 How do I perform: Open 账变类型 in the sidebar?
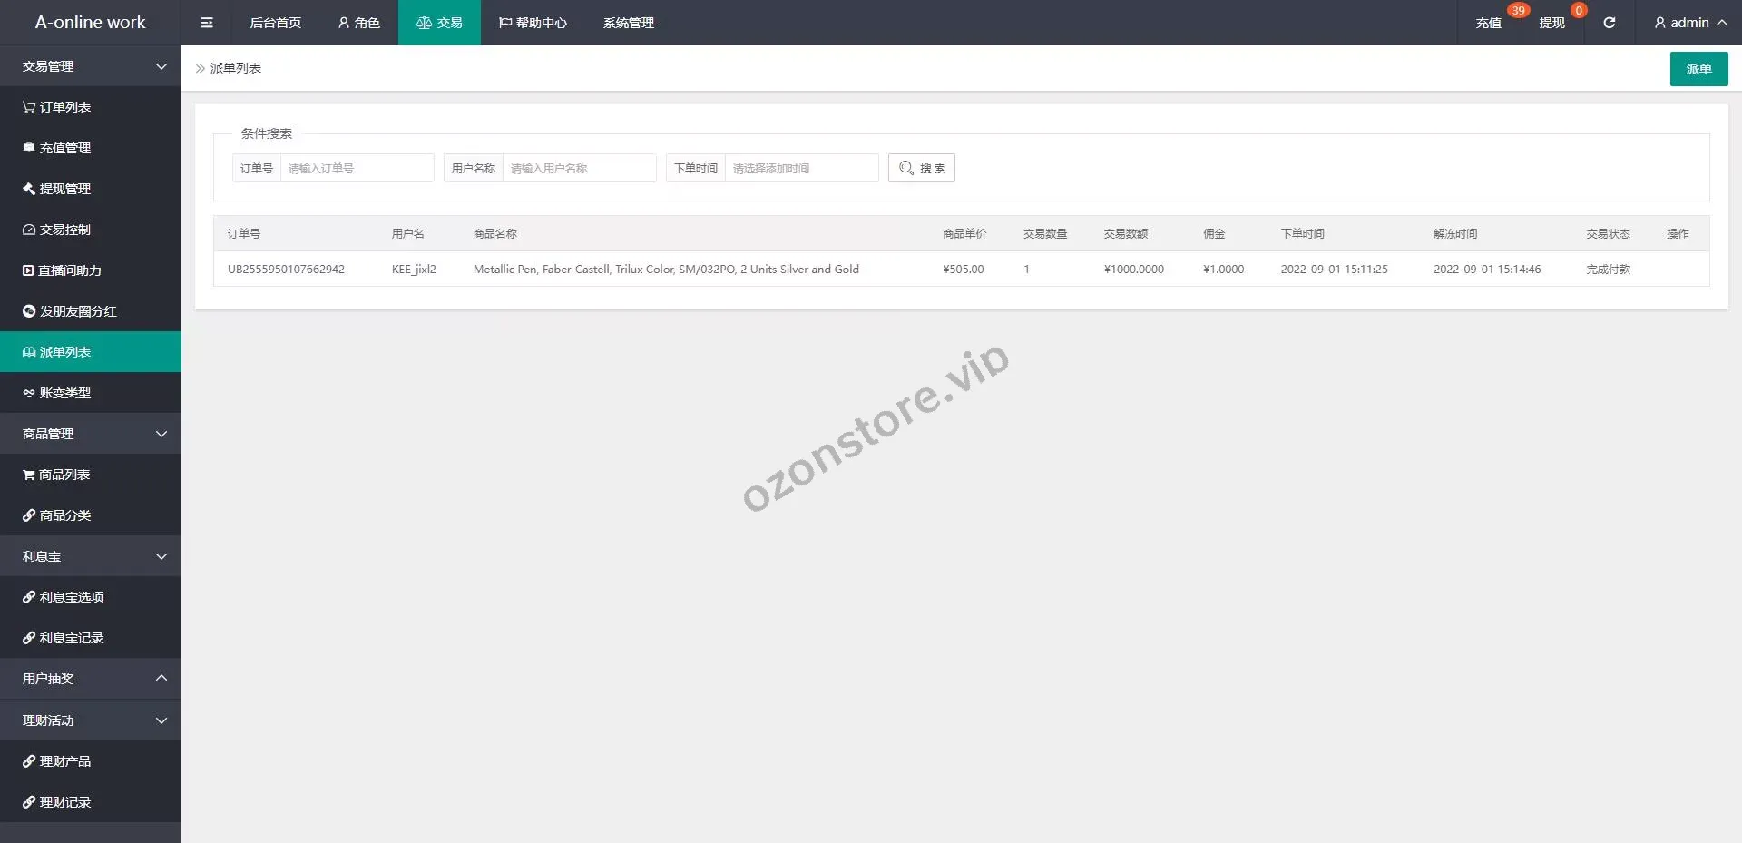56,393
